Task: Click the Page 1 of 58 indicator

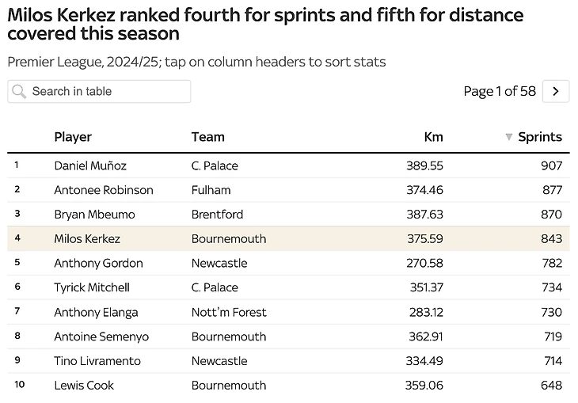Action: (x=500, y=92)
